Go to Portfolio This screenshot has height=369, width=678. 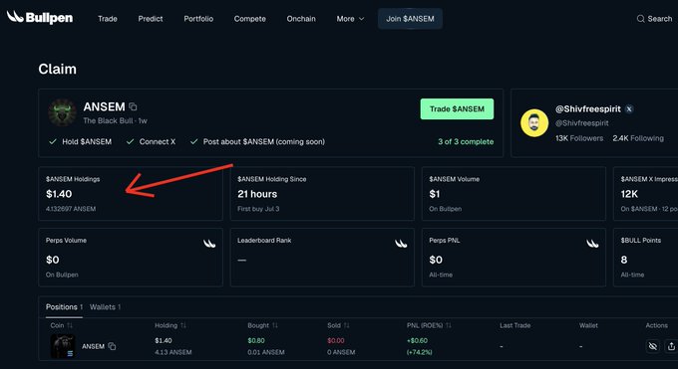(x=198, y=19)
